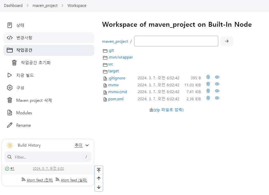Click the page-up arrow in build history
The width and height of the screenshot is (269, 195).
pyautogui.click(x=99, y=178)
